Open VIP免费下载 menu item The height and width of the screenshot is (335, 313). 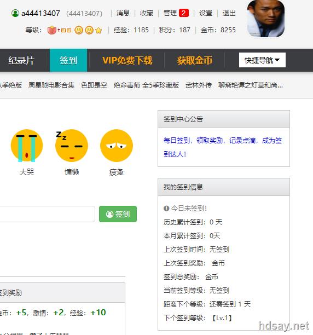[x=127, y=60]
